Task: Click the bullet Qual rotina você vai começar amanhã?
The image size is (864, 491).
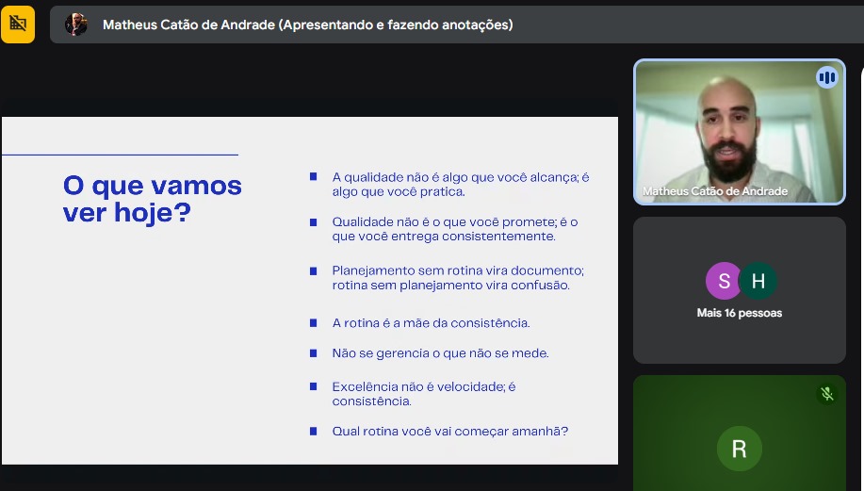Action: [x=449, y=432]
